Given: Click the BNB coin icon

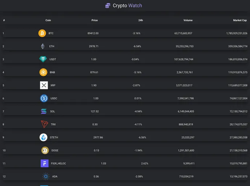Looking at the screenshot, I should click(x=43, y=72).
